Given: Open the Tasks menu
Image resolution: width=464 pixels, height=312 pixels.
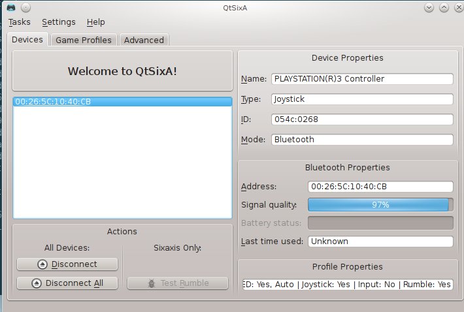Looking at the screenshot, I should tap(20, 22).
